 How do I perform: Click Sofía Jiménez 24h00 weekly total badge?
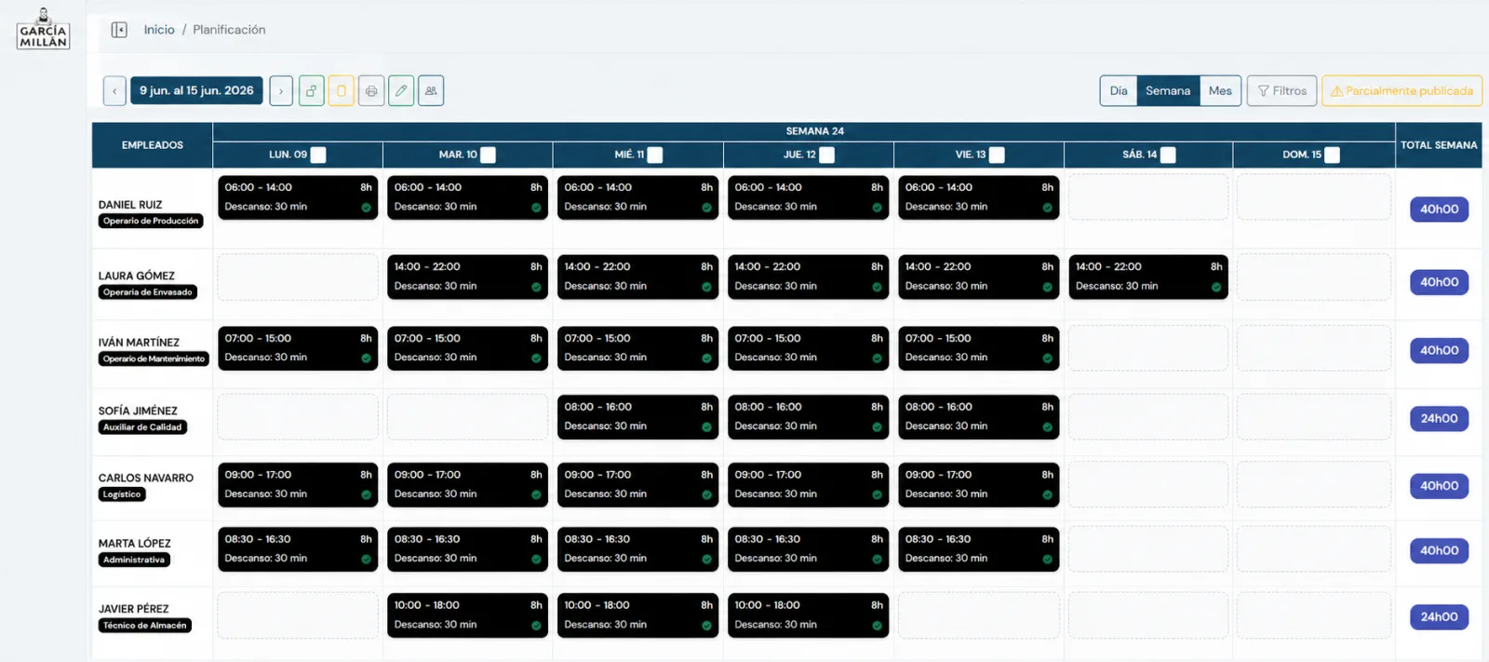[1439, 419]
